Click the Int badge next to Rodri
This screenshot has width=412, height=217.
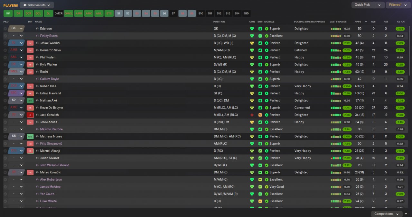click(30, 72)
